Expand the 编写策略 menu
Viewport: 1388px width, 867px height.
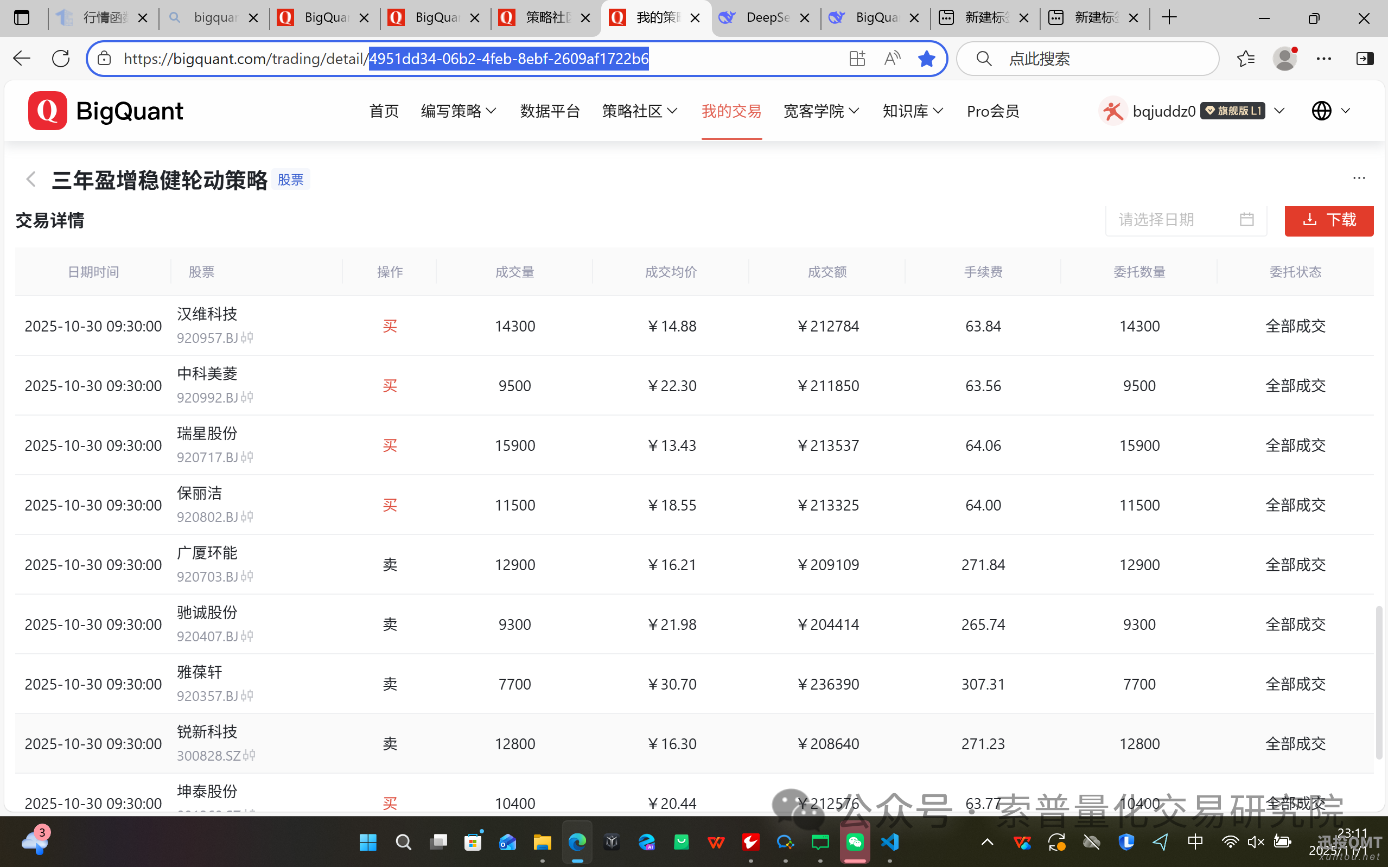pos(458,111)
